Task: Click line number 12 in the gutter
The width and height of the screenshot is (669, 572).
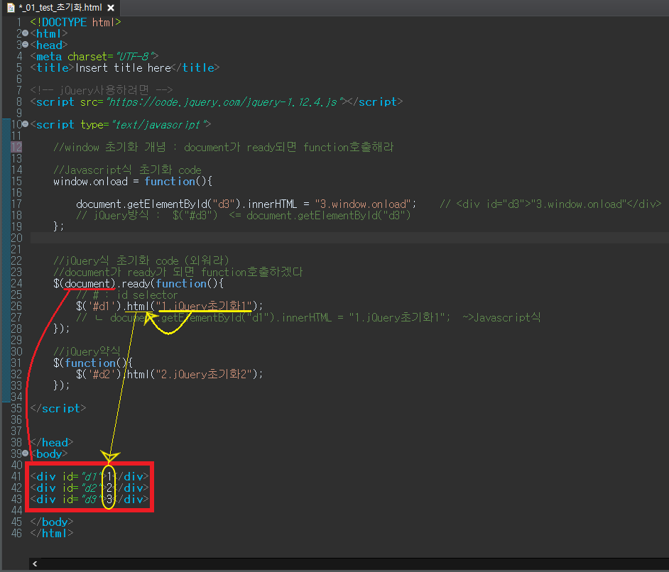Action: (16, 147)
